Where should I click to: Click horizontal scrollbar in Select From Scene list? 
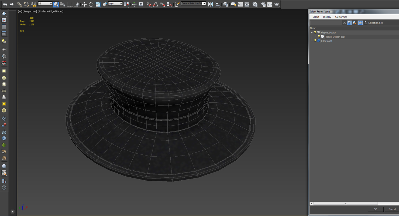pyautogui.click(x=345, y=204)
